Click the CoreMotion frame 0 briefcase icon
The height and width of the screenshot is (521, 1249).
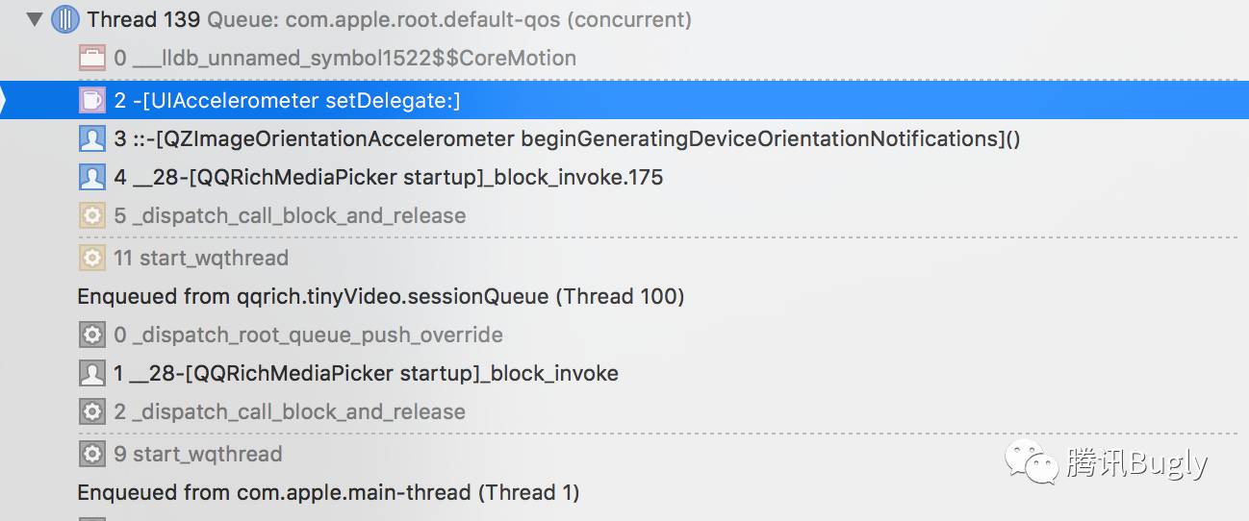click(x=91, y=59)
